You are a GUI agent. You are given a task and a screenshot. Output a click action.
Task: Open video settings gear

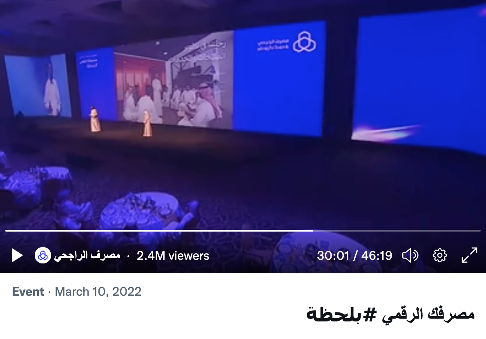tap(439, 256)
